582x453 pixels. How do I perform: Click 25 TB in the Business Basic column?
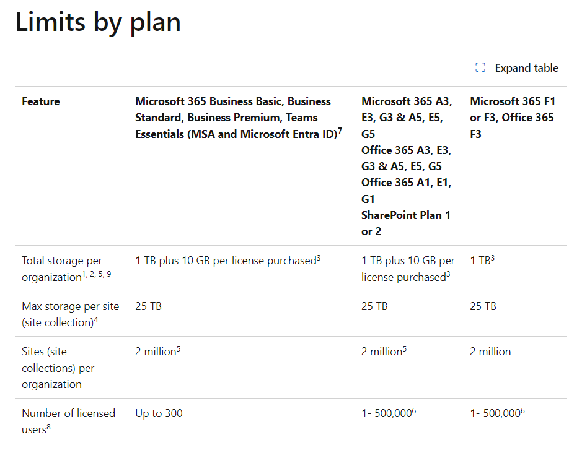(149, 306)
